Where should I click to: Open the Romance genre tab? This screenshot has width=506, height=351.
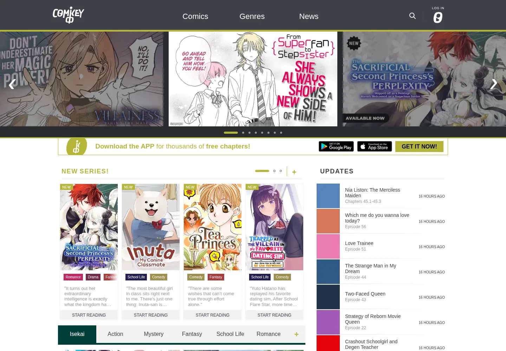(x=268, y=334)
